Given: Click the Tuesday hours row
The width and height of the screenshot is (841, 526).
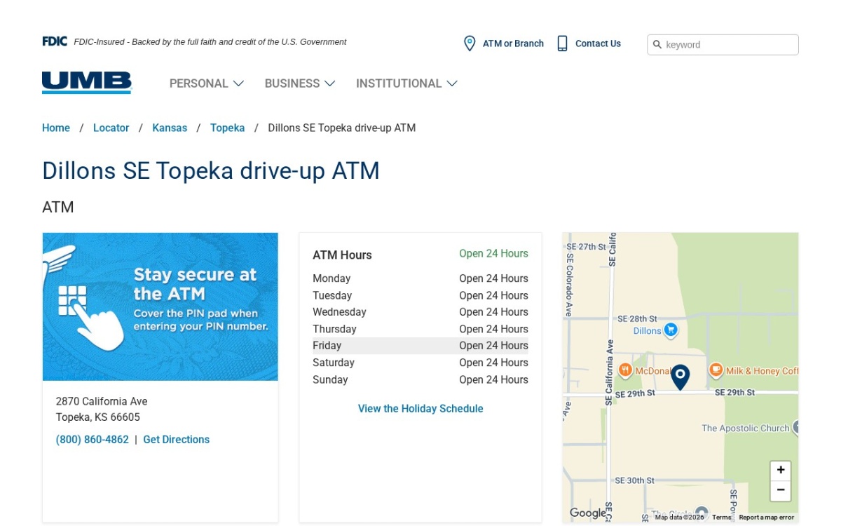Looking at the screenshot, I should pos(420,295).
